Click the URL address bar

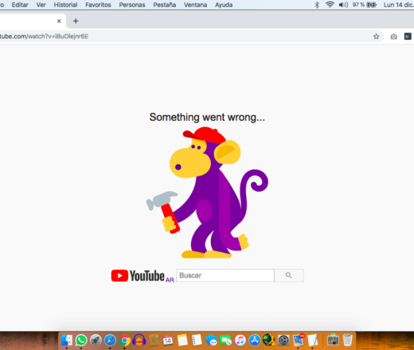[x=186, y=37]
